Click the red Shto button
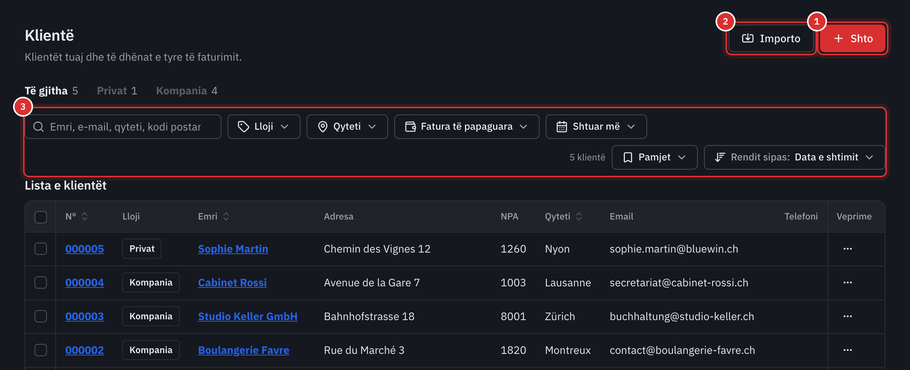This screenshot has width=910, height=370. pyautogui.click(x=853, y=38)
